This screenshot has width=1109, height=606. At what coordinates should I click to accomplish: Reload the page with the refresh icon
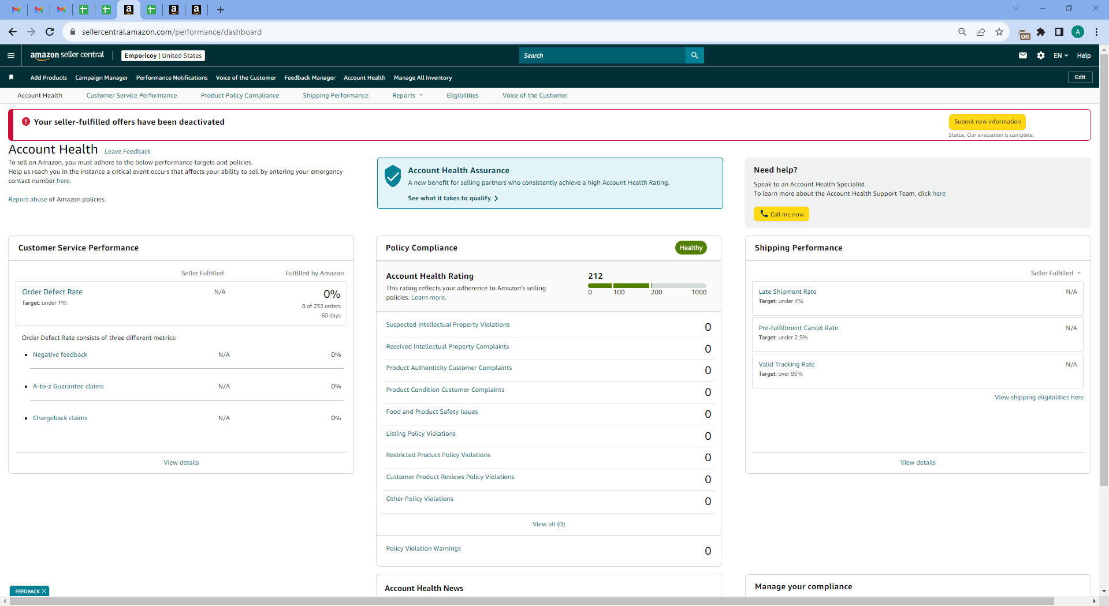pos(50,32)
